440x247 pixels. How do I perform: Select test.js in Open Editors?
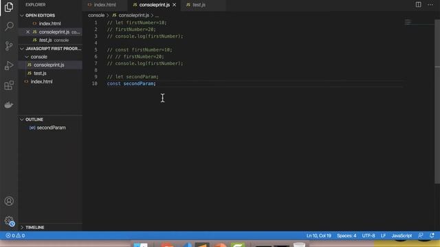[50, 40]
